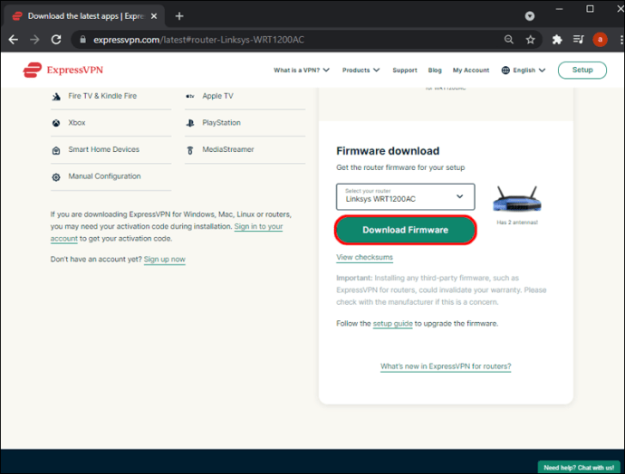Open the setup guide link
The image size is (625, 474).
(x=392, y=324)
